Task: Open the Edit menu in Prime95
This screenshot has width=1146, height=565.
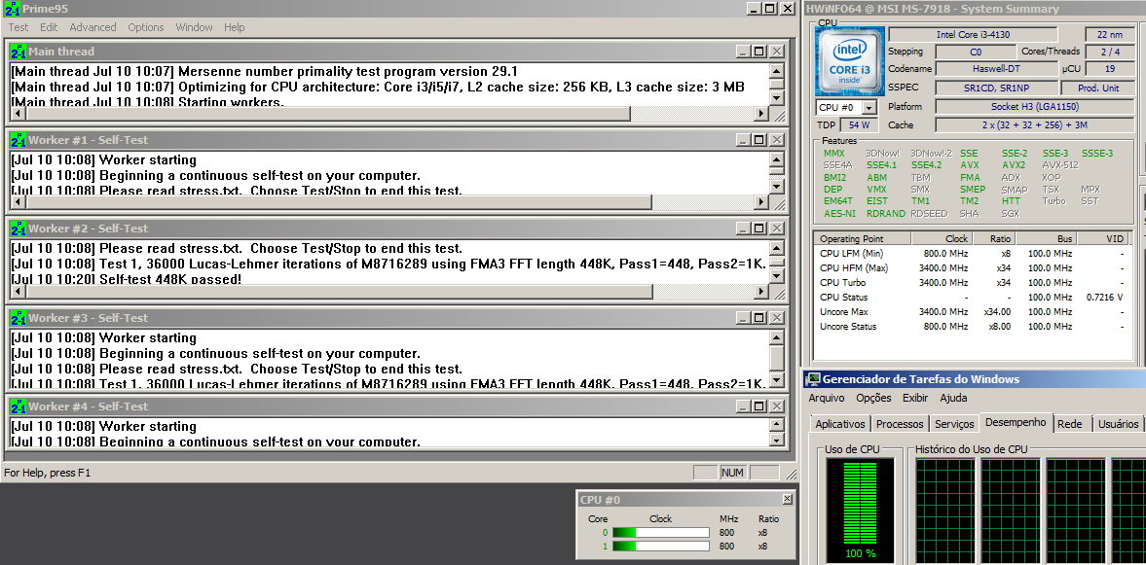Action: click(x=49, y=27)
